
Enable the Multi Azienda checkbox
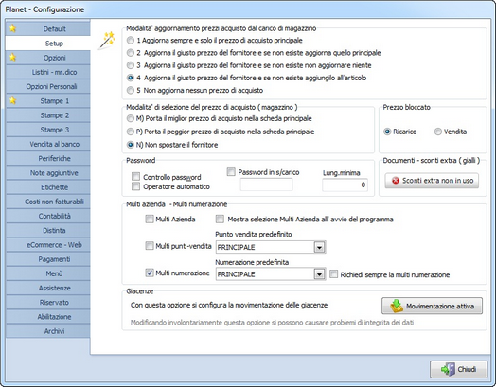(150, 219)
